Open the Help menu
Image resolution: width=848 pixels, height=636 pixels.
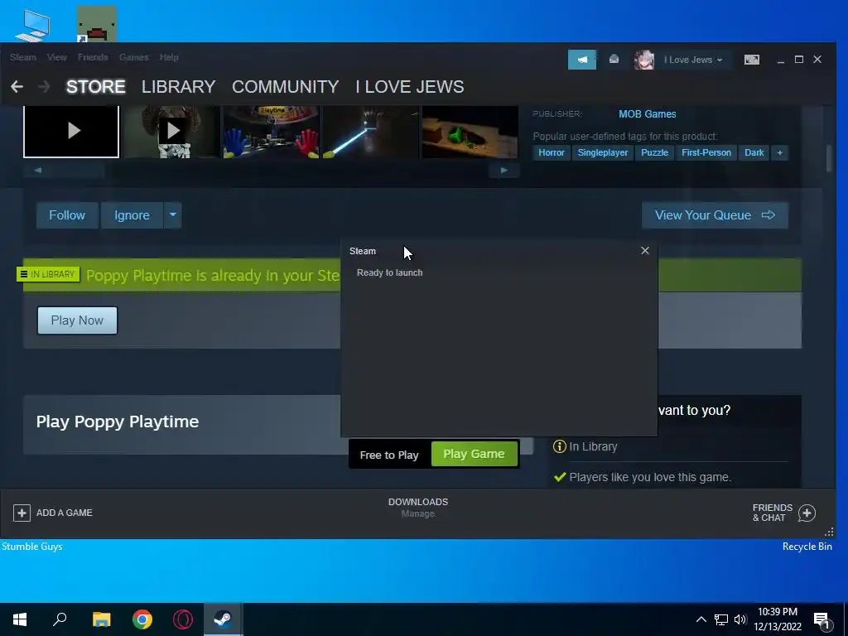pos(169,57)
